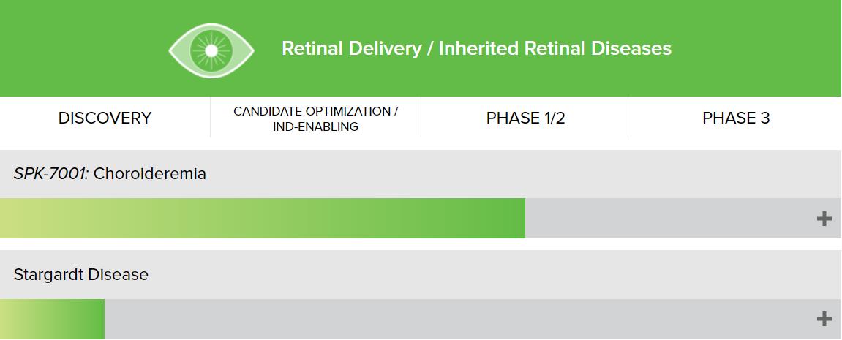
Task: Click the Retinal Delivery / Inherited Retinal Diseases heading
Action: coord(476,48)
